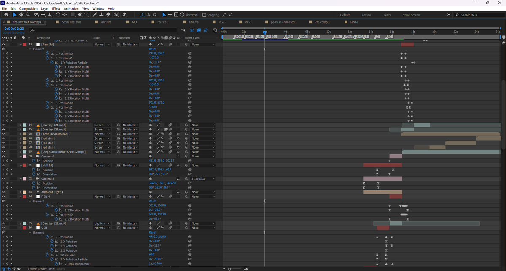
Task: Open the Graph Editor icon
Action: pyautogui.click(x=215, y=30)
